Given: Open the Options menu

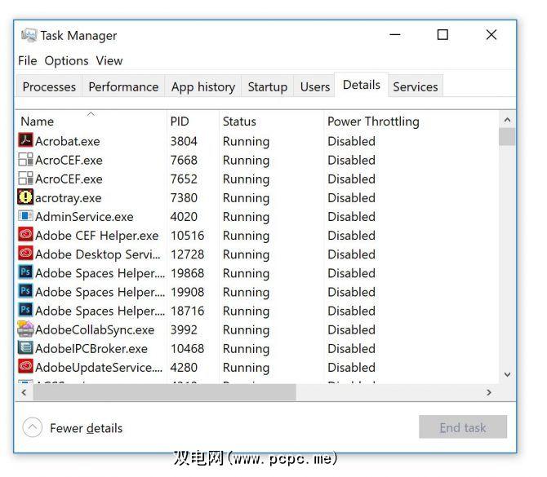Looking at the screenshot, I should pyautogui.click(x=66, y=60).
